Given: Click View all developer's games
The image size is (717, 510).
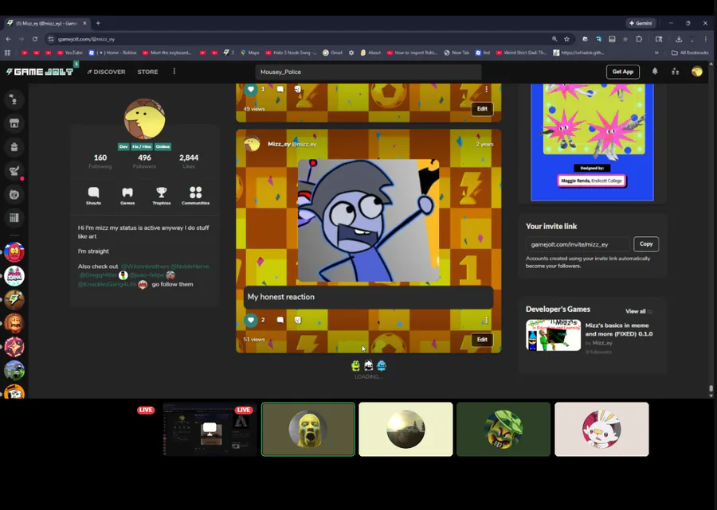Looking at the screenshot, I should [x=638, y=311].
